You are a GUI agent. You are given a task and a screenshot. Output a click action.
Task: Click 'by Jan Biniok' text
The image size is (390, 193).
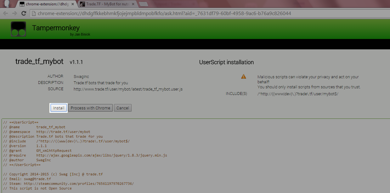(x=80, y=34)
